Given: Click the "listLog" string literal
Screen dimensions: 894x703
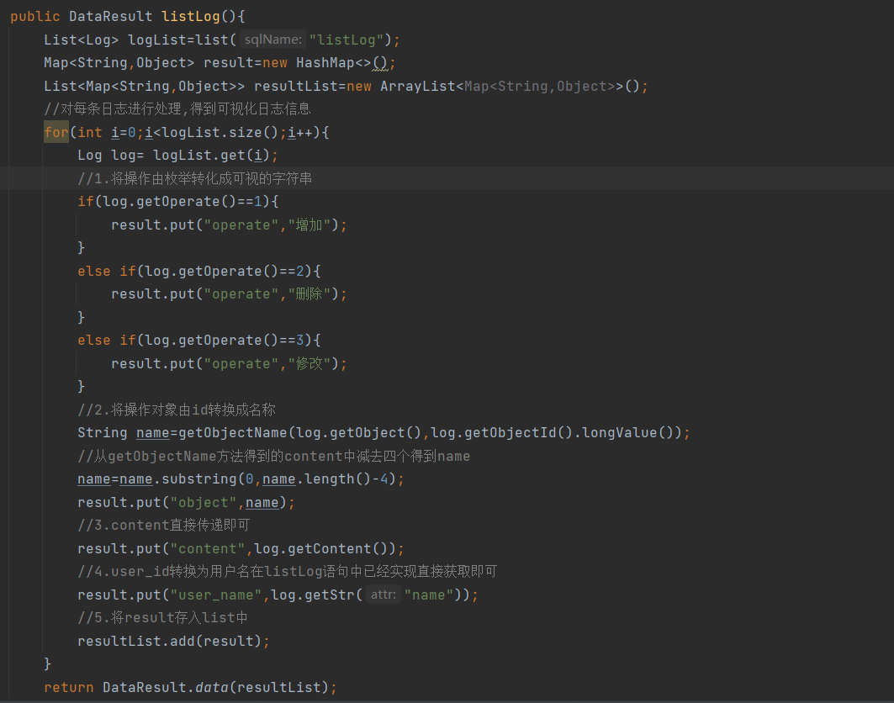Looking at the screenshot, I should [346, 40].
